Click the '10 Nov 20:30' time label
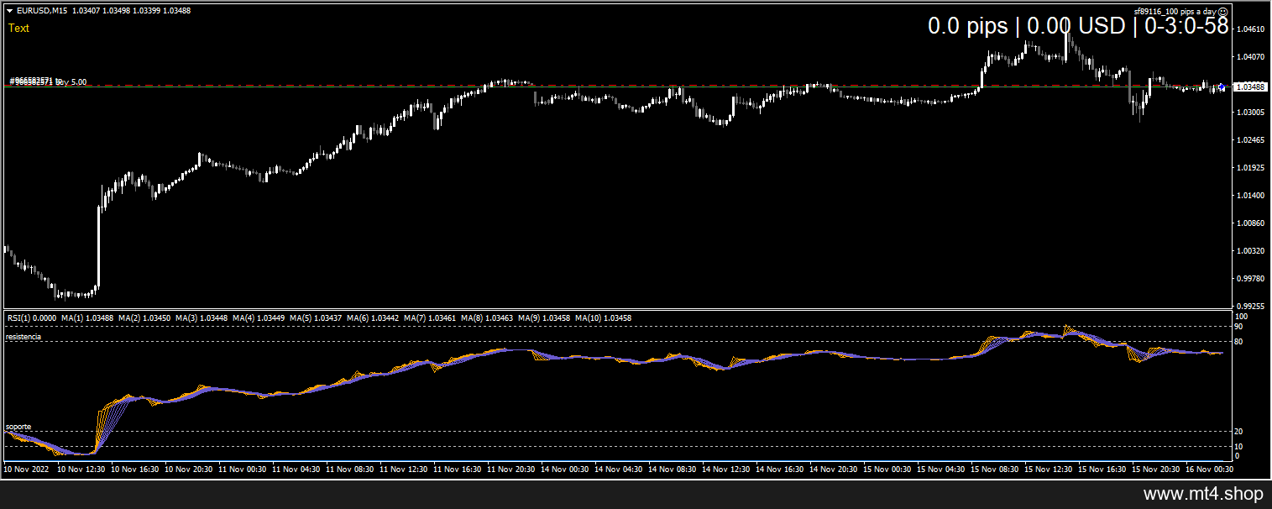Image resolution: width=1272 pixels, height=509 pixels. click(188, 470)
